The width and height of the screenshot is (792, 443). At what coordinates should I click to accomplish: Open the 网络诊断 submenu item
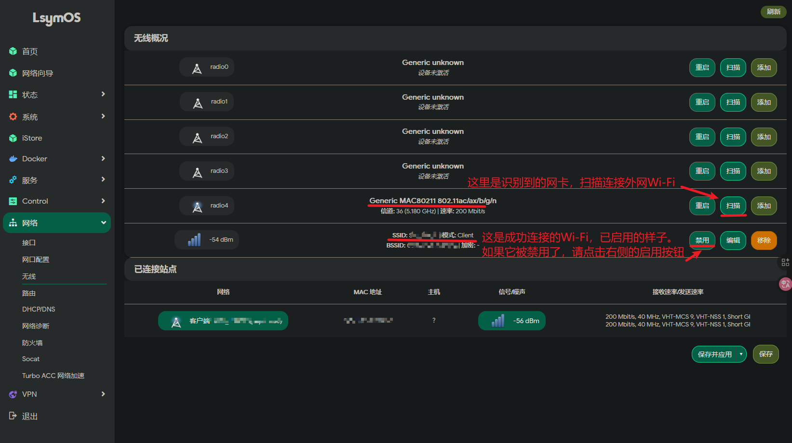click(36, 326)
